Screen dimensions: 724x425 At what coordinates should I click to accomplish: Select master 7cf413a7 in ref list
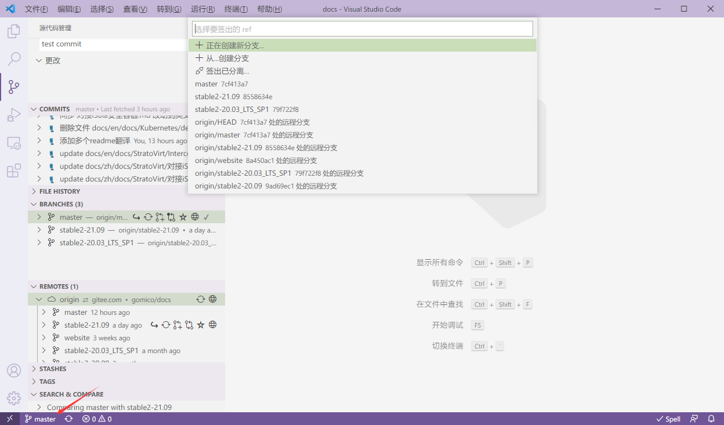tap(363, 83)
